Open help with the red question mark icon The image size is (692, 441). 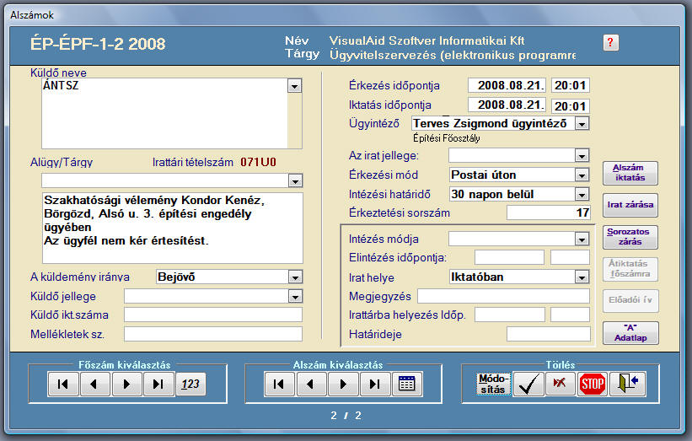[610, 42]
